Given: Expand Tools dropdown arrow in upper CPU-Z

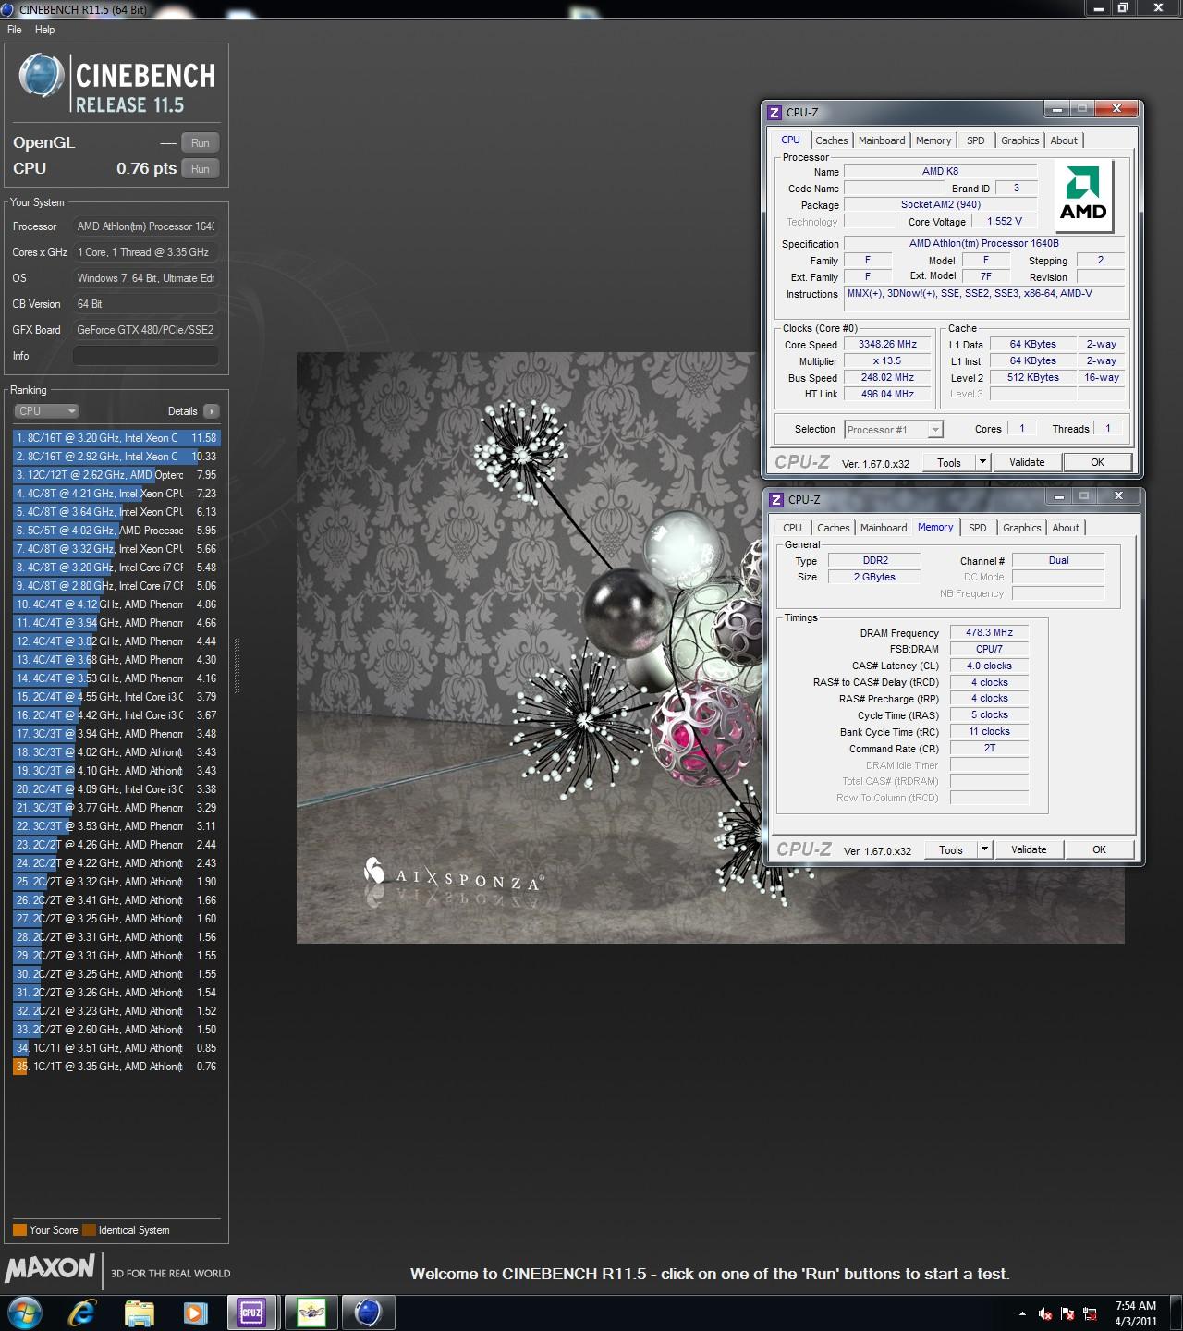Looking at the screenshot, I should (982, 463).
